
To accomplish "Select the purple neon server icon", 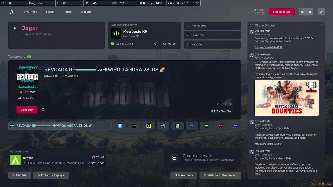I will pos(235,126).
